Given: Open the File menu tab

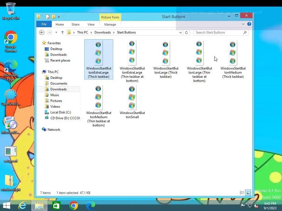Looking at the screenshot, I should coord(44,24).
